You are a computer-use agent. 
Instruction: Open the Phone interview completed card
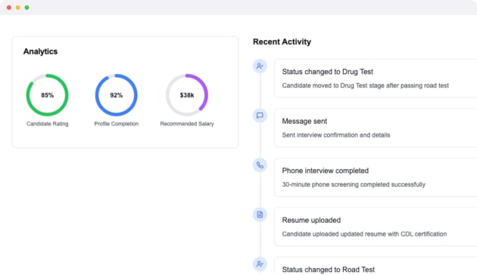point(376,178)
